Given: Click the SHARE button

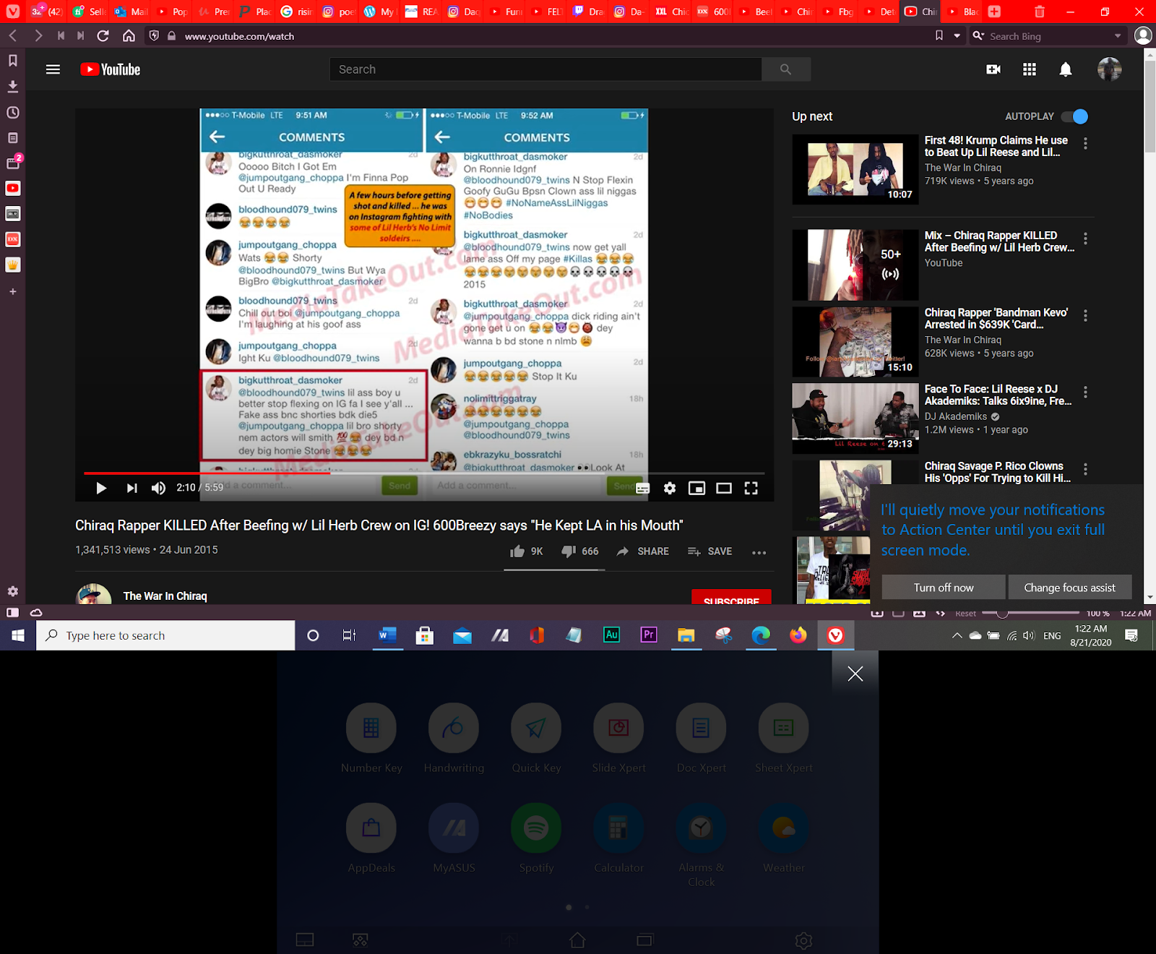Looking at the screenshot, I should coord(643,551).
